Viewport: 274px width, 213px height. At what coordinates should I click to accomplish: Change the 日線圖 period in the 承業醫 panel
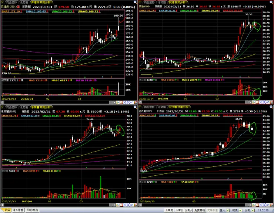pos(26,111)
